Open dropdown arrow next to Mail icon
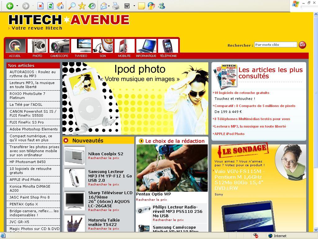Screen dimensions: 318x239 pyautogui.click(x=109, y=6)
